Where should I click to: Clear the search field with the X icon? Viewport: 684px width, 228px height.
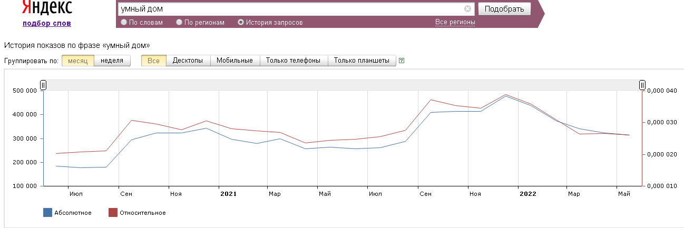[x=467, y=9]
